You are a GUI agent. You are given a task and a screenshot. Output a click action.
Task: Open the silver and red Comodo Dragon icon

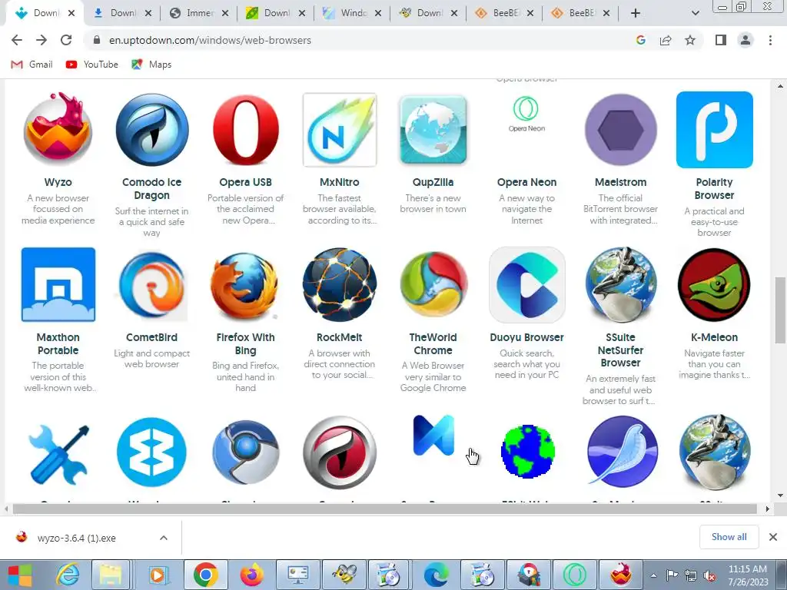click(x=340, y=452)
